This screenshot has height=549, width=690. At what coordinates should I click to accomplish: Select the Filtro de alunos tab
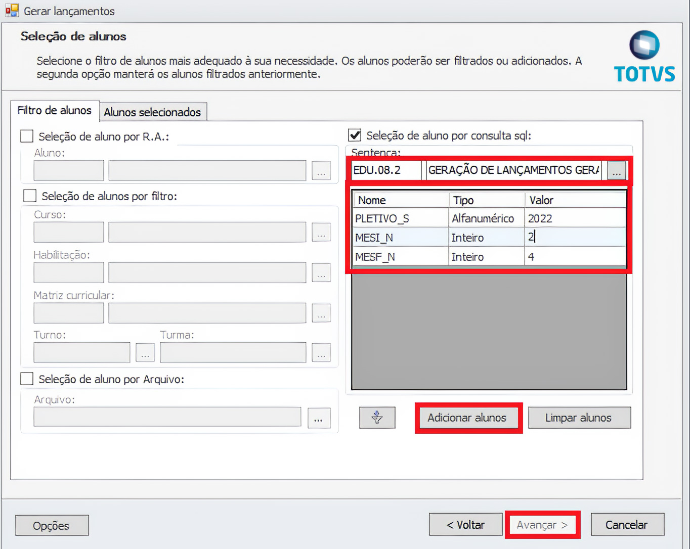click(x=55, y=111)
